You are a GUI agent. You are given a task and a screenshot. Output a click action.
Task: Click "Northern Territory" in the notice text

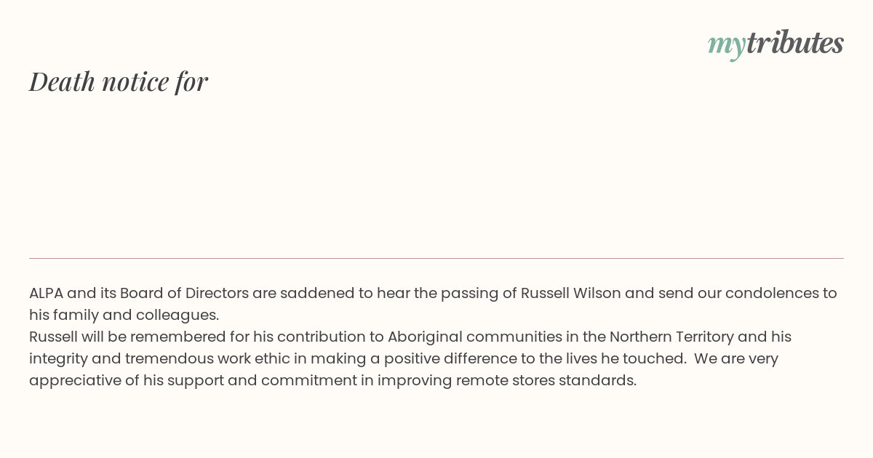coord(671,337)
